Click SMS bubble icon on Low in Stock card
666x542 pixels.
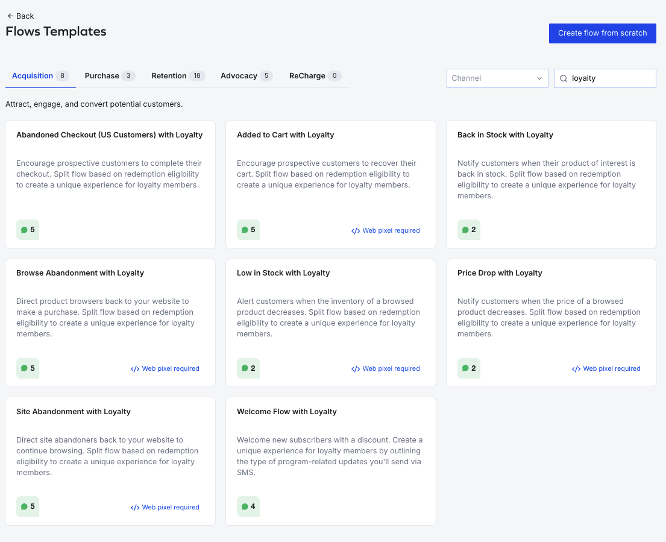(245, 368)
